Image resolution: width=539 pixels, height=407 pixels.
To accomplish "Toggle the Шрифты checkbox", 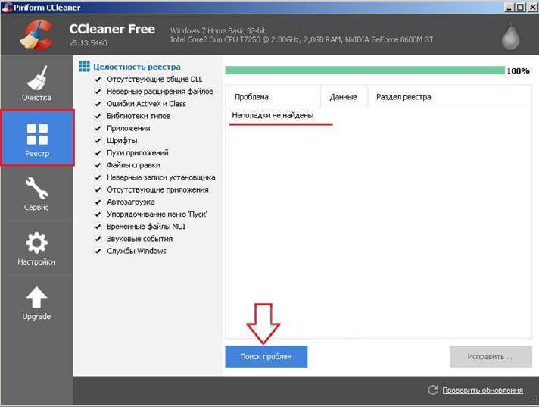I will click(x=98, y=141).
